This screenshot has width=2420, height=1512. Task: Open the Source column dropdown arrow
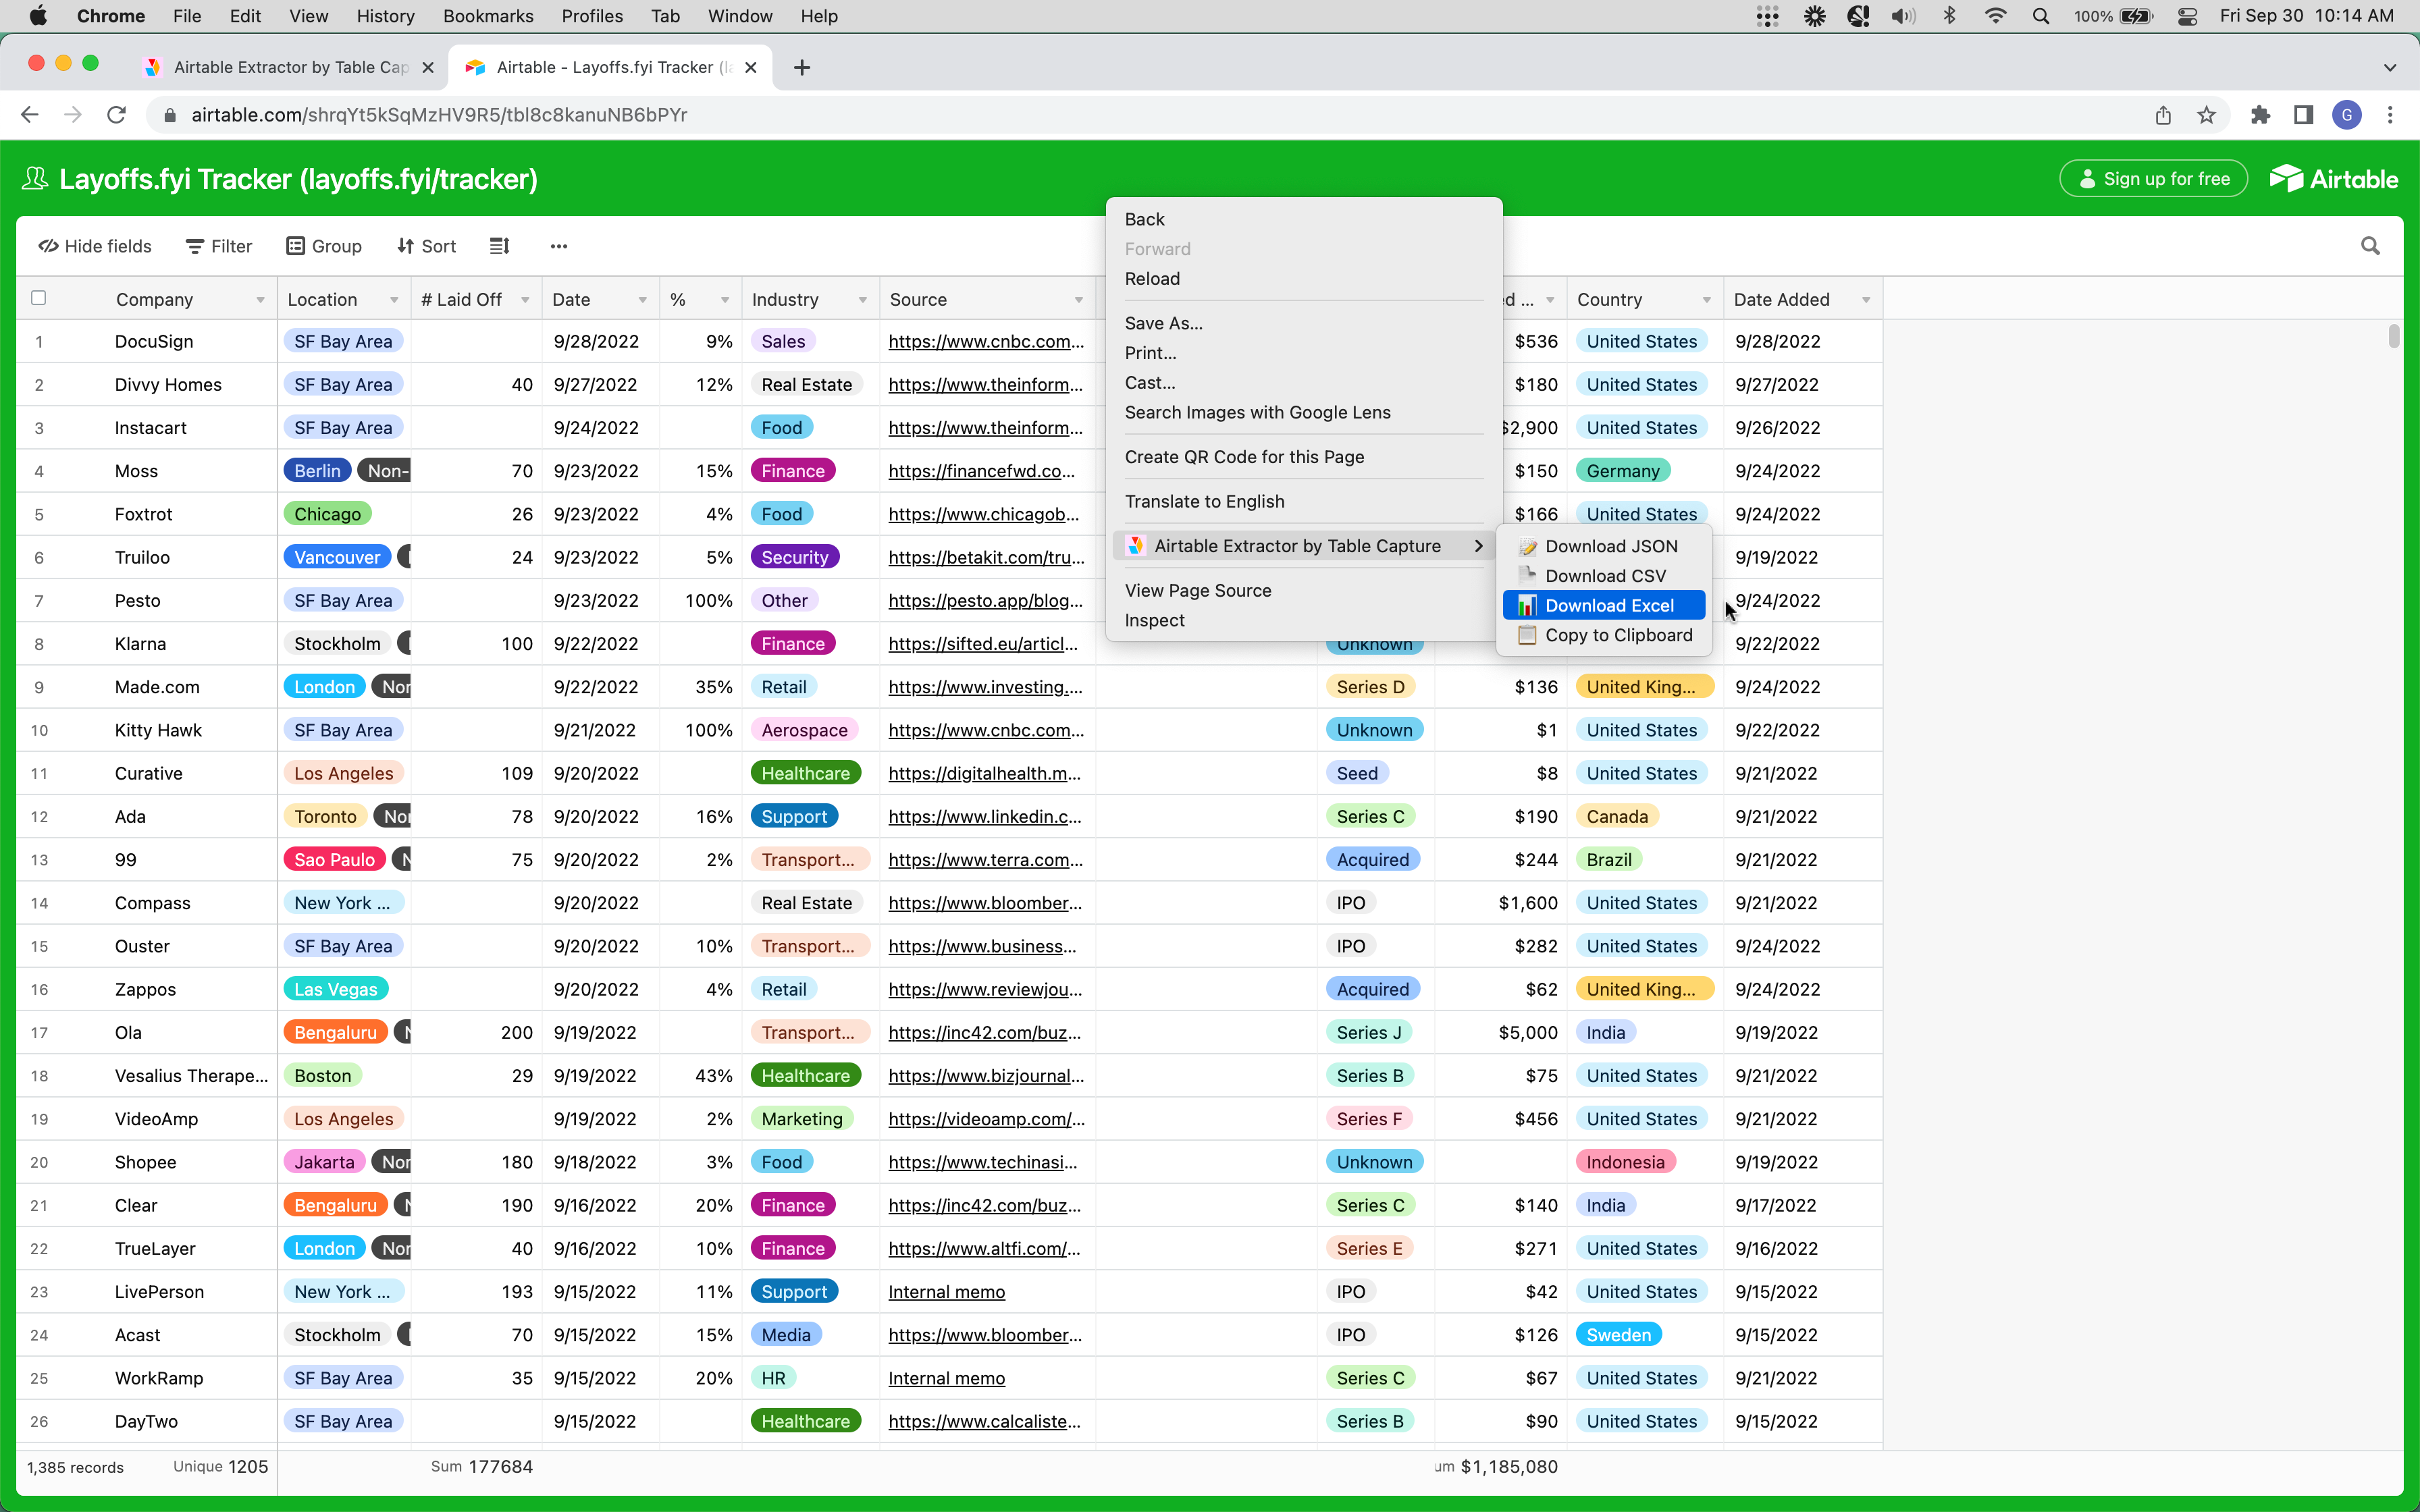click(x=1079, y=300)
